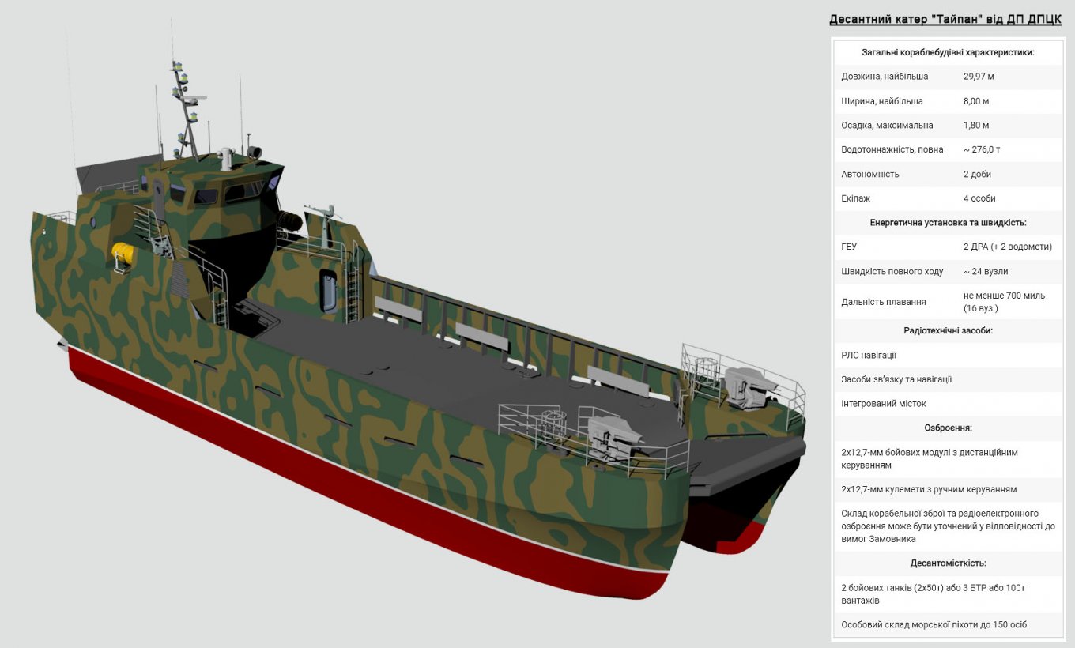Click the Довжина, найбільша row label

[x=885, y=77]
